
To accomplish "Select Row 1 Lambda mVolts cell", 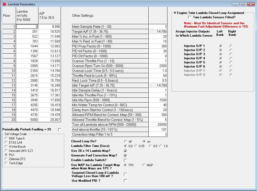I will click(27, 27).
